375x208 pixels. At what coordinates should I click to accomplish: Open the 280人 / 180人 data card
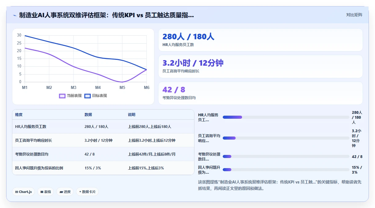(261, 40)
